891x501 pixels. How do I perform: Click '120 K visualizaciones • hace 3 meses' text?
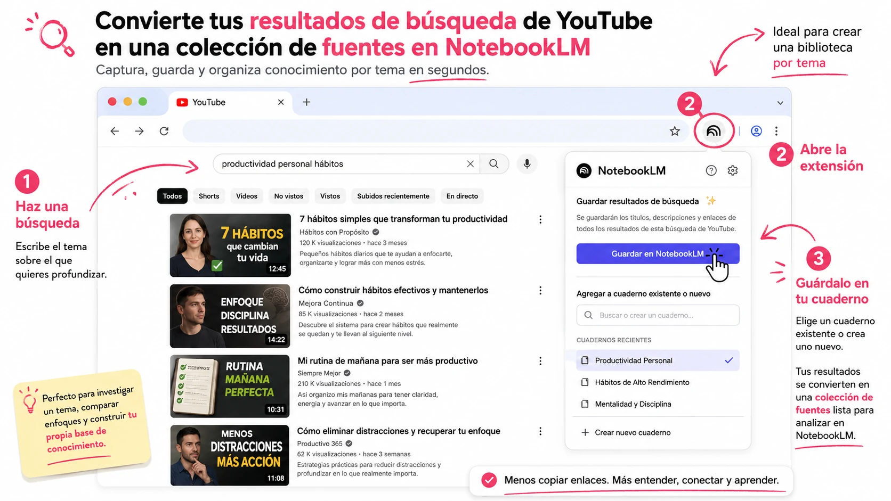(353, 243)
